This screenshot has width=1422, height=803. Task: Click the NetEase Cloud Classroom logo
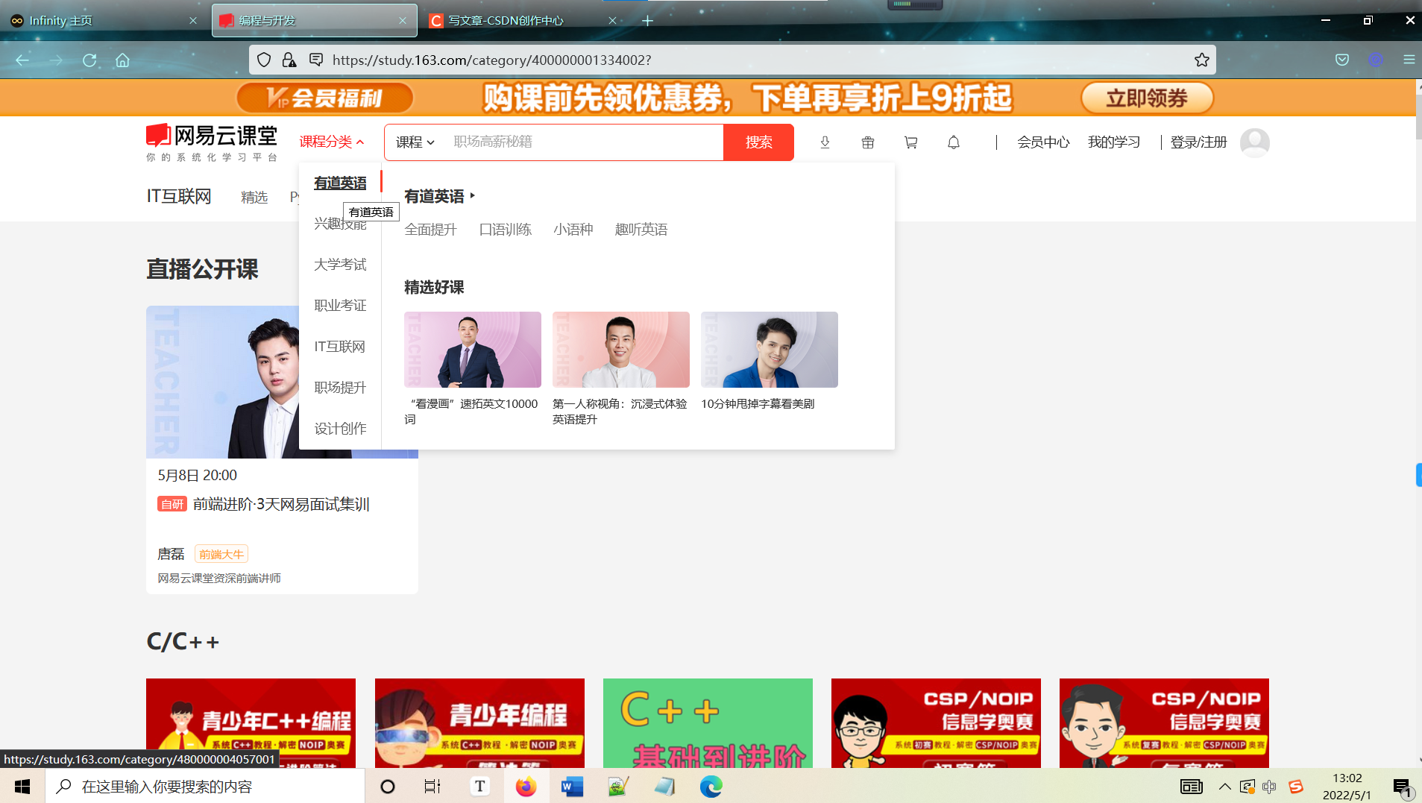tap(212, 142)
